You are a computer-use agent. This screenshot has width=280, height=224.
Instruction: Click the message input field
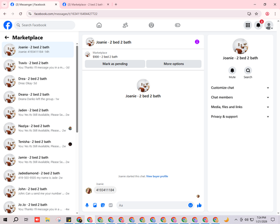(152, 206)
